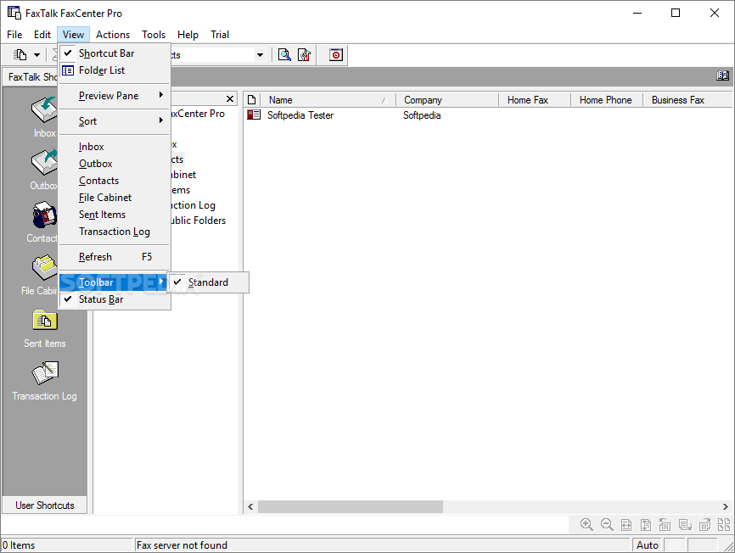Click the Find magnifier toolbar icon
The image size is (735, 553).
(x=284, y=55)
